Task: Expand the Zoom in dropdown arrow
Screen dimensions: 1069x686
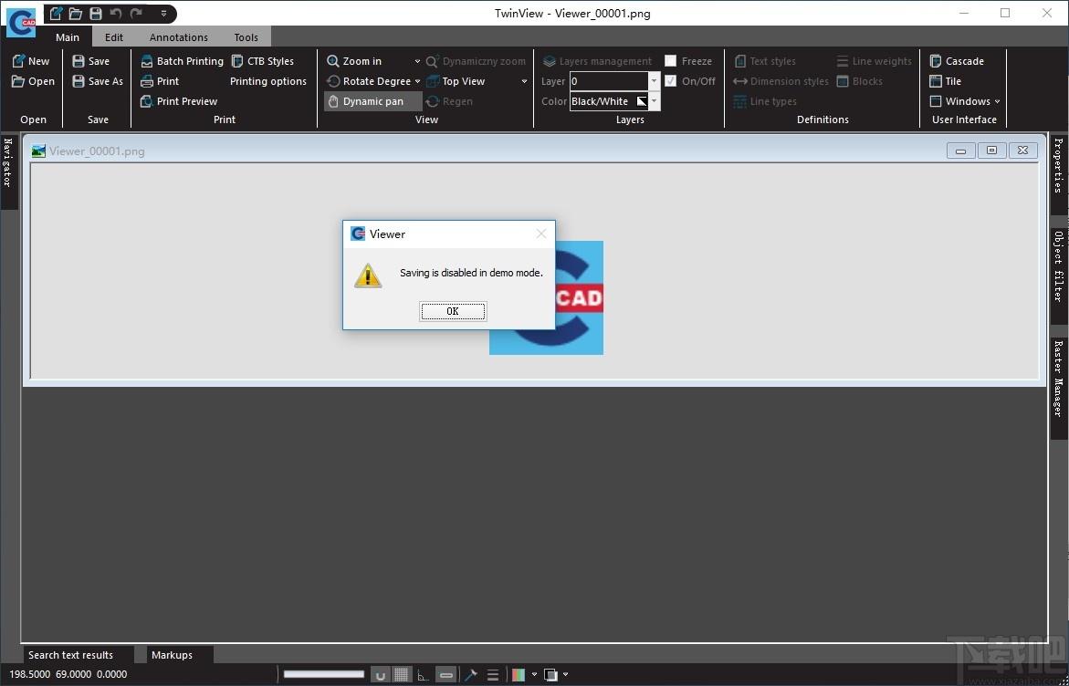Action: 417,61
